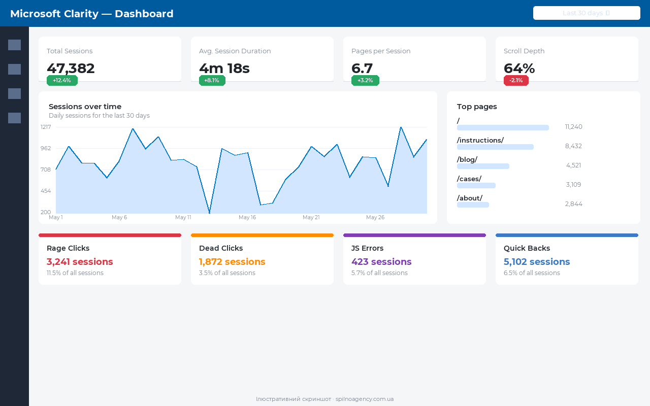Click the May 26 axis label

[375, 217]
